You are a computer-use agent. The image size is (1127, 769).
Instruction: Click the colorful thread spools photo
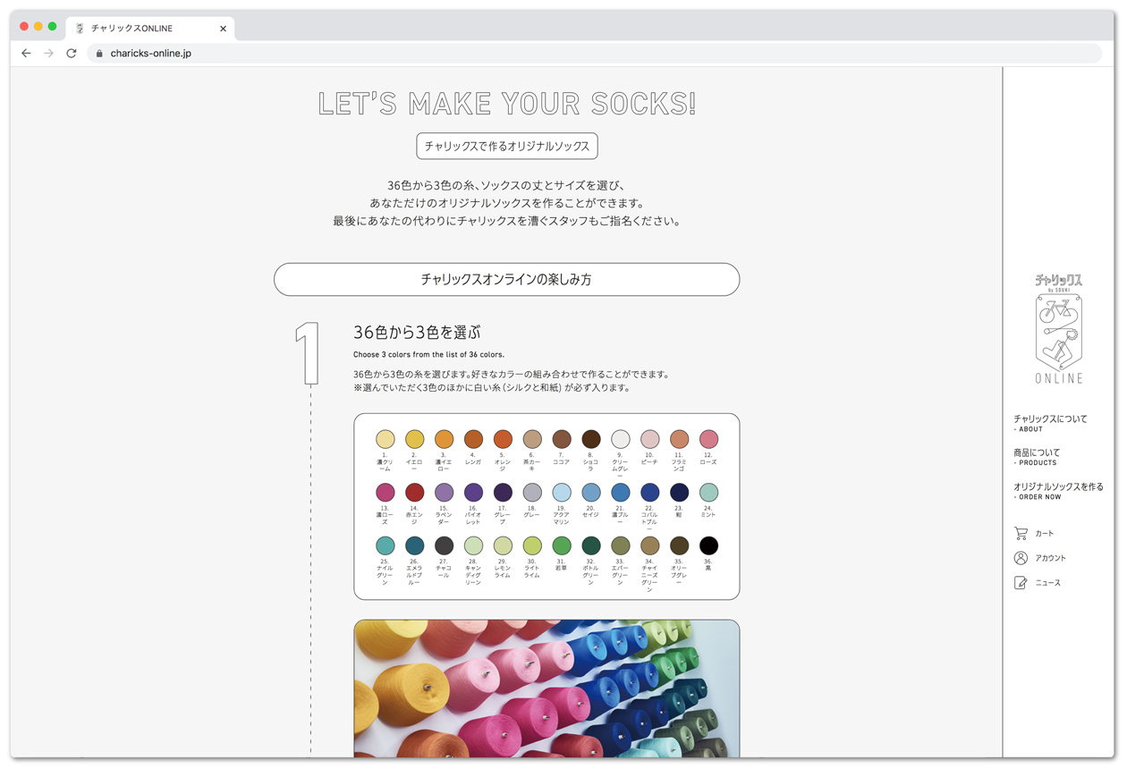[x=547, y=689]
